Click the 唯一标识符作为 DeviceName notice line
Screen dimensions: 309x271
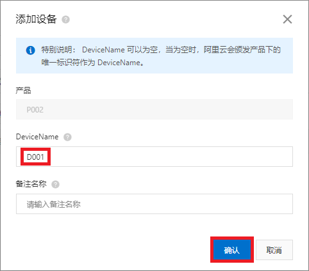coord(92,63)
